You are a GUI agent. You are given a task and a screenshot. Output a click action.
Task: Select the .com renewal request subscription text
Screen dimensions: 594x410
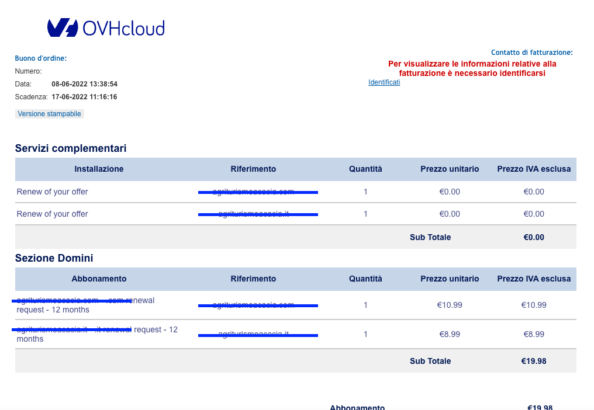(x=85, y=305)
